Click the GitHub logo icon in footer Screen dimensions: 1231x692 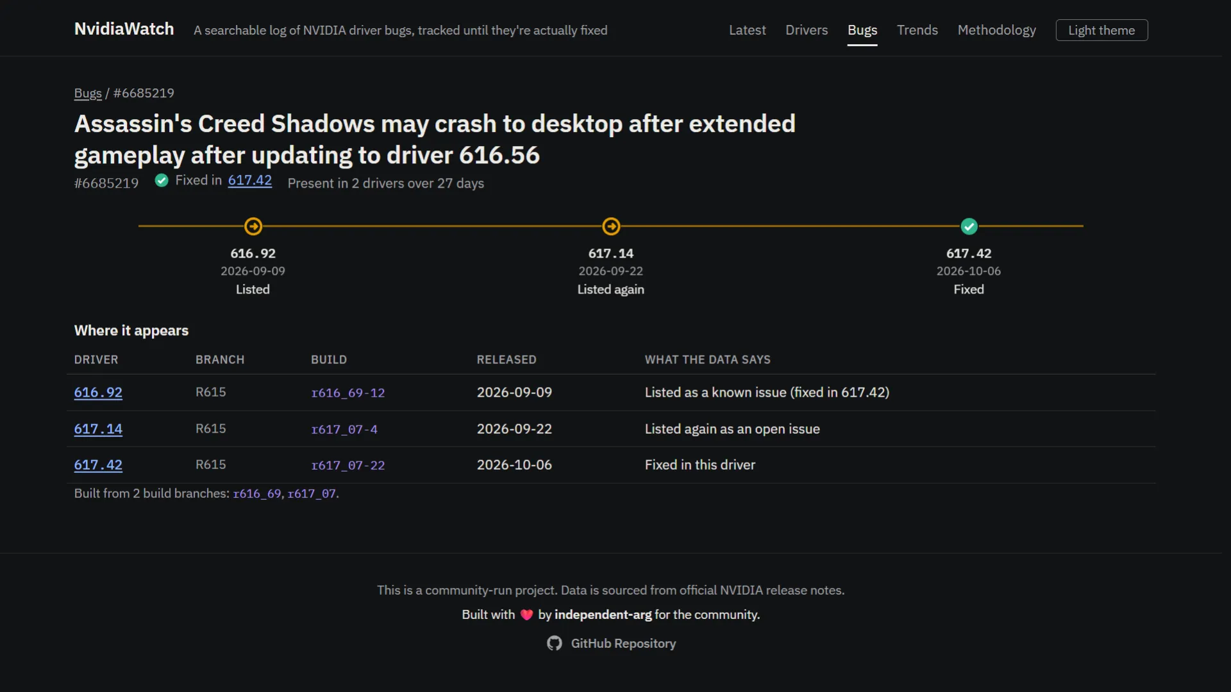(554, 643)
